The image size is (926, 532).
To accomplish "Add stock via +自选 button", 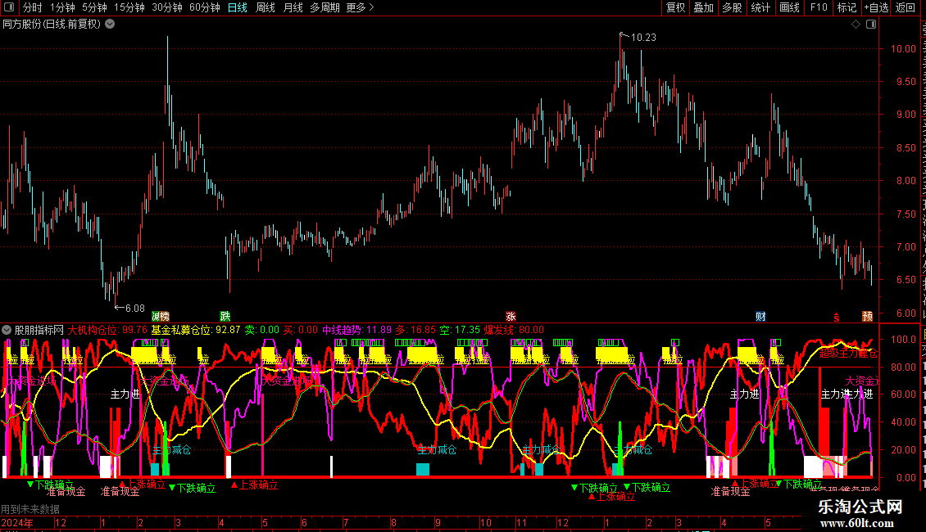I will (x=876, y=7).
